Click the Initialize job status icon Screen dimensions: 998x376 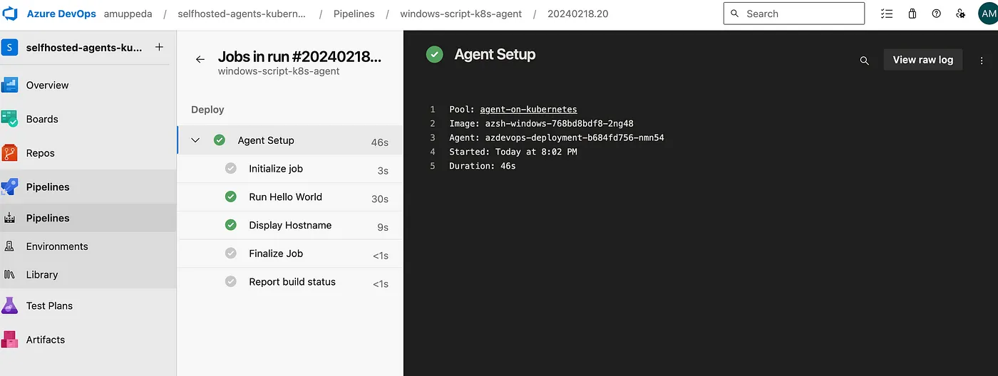(230, 168)
